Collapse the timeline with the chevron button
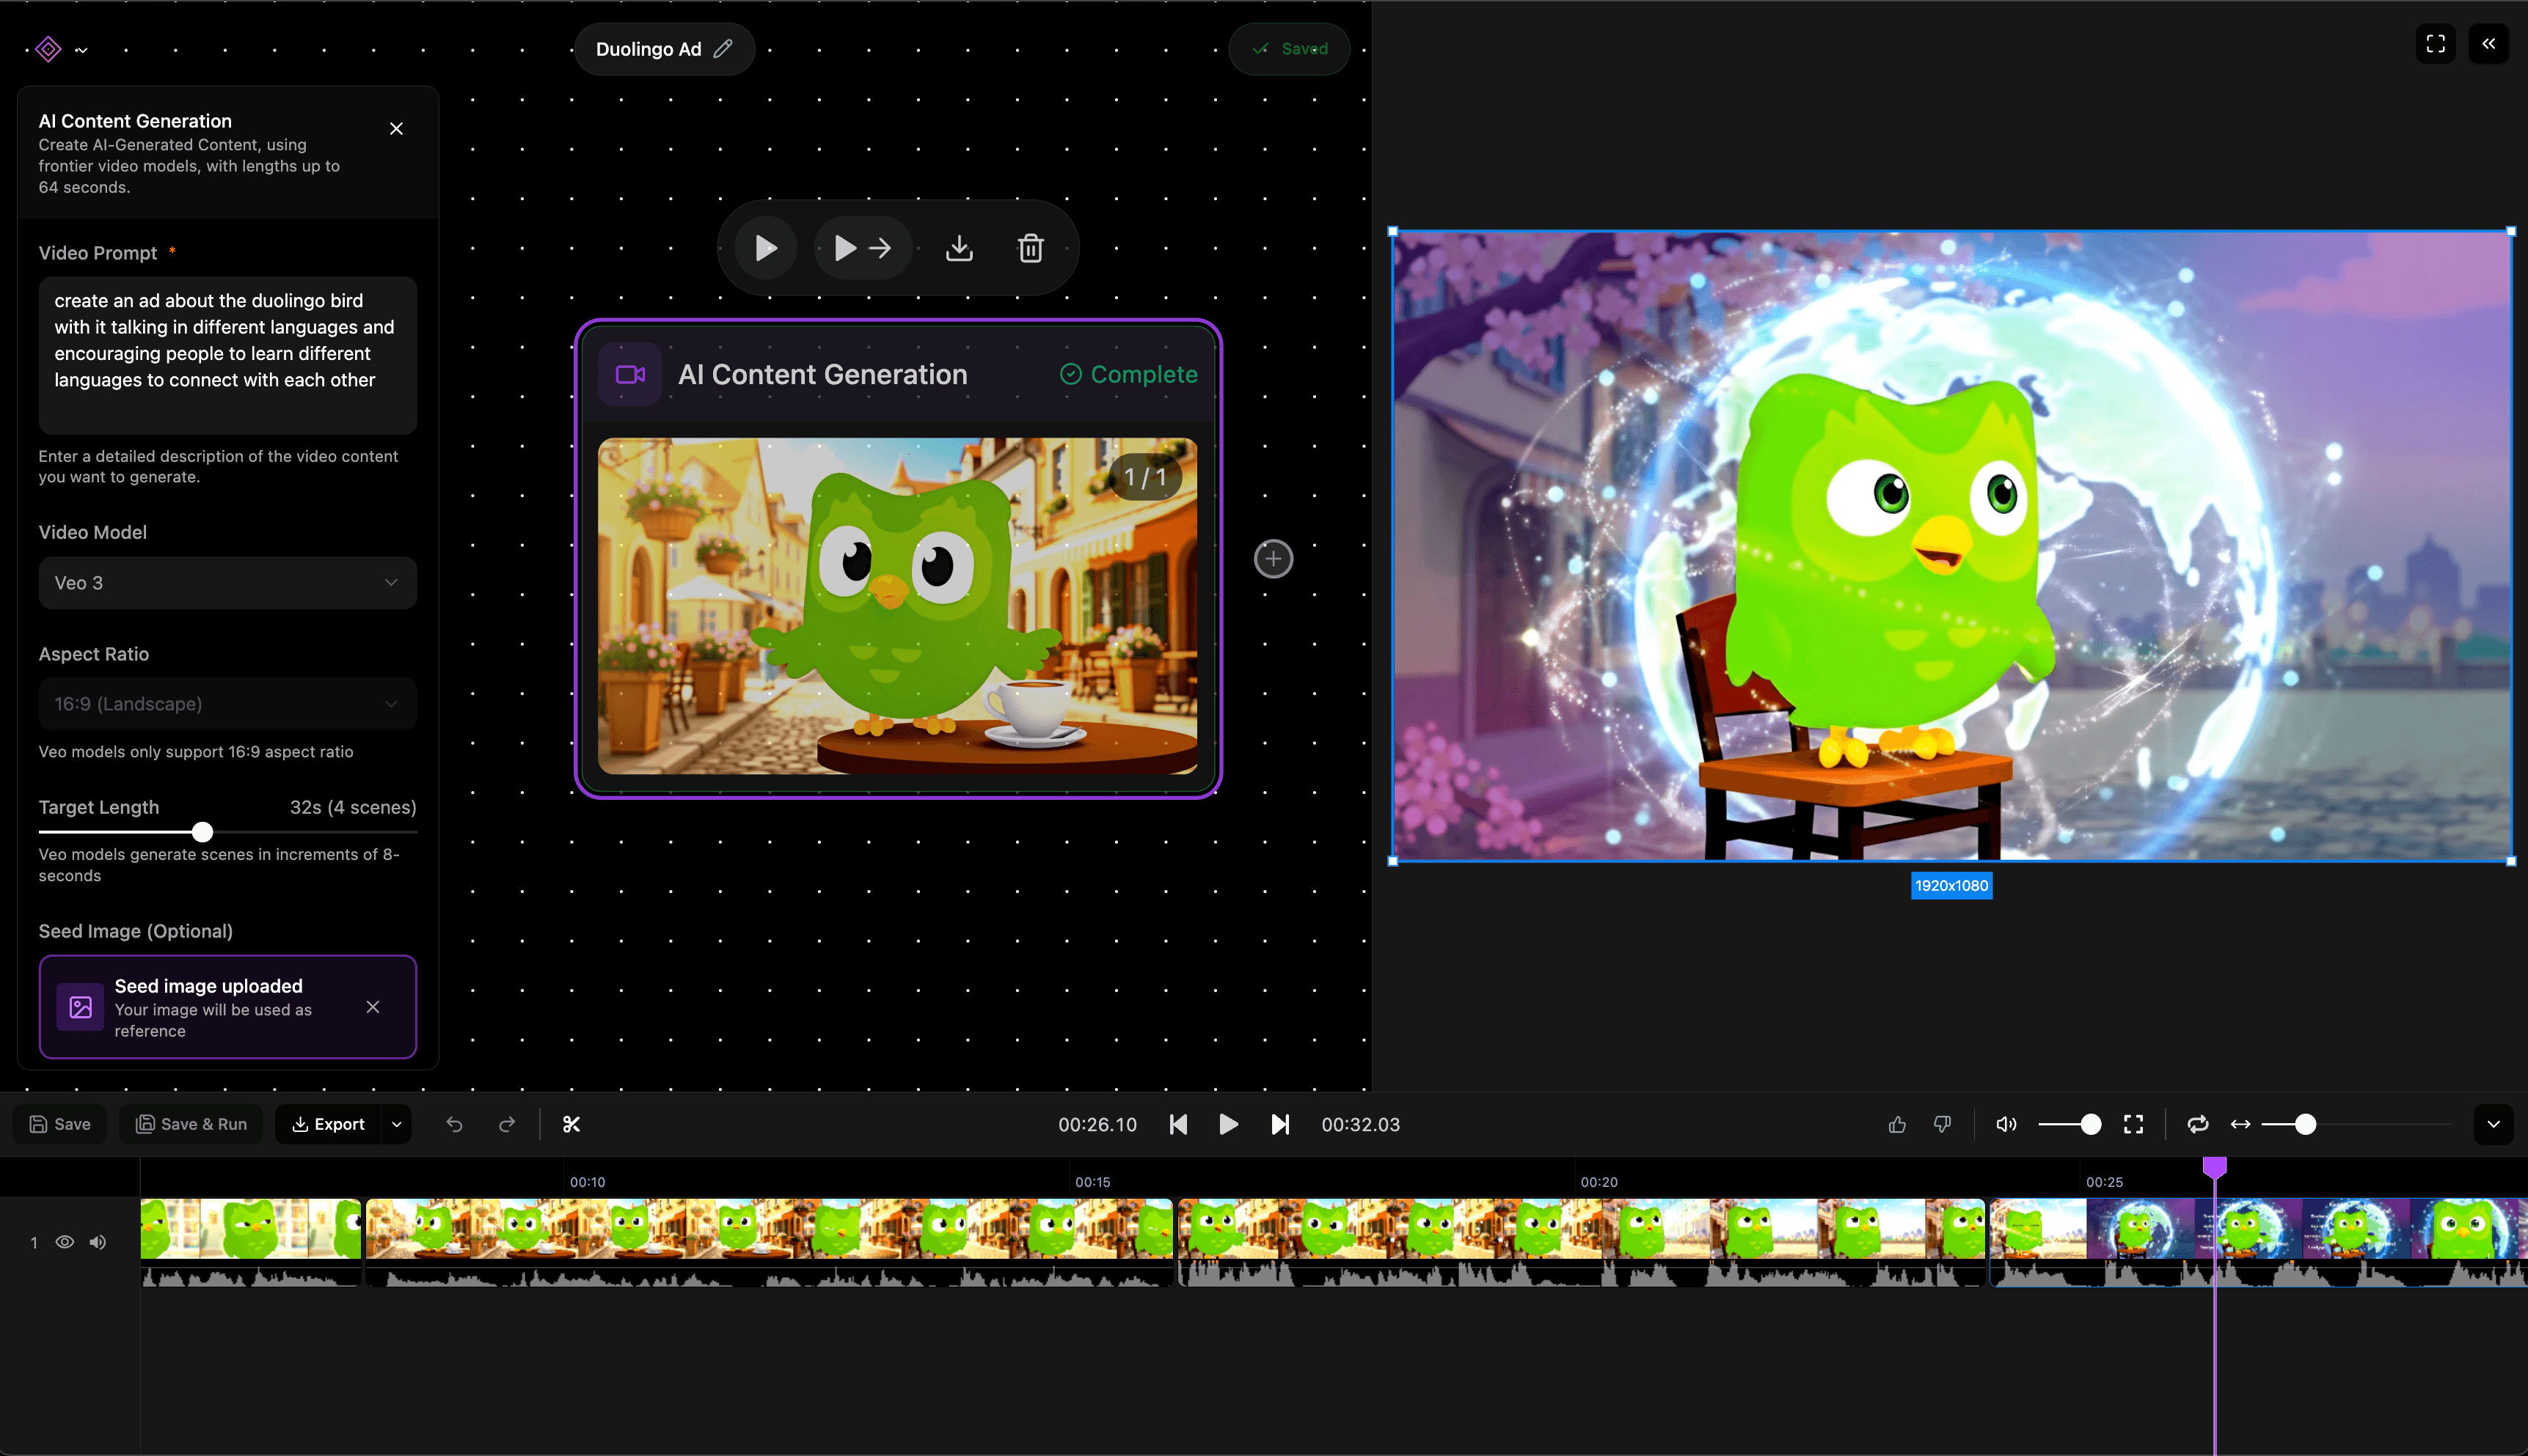 coord(2493,1124)
